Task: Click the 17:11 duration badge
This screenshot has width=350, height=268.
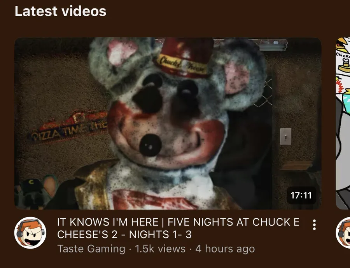Action: coord(301,195)
